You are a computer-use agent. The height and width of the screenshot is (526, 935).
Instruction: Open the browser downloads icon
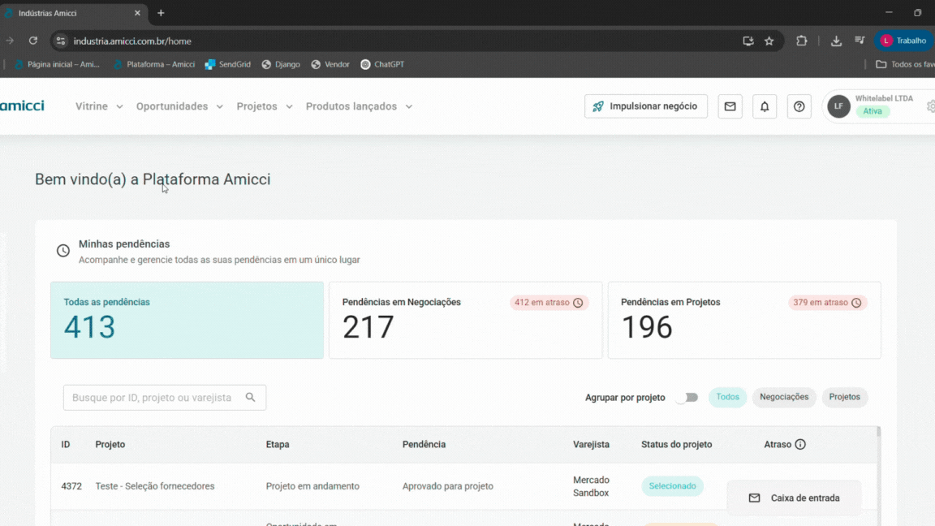click(x=836, y=41)
